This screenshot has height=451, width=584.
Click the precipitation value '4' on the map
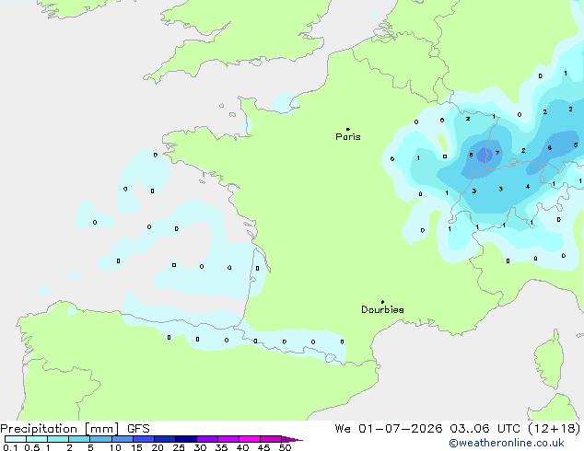528,186
